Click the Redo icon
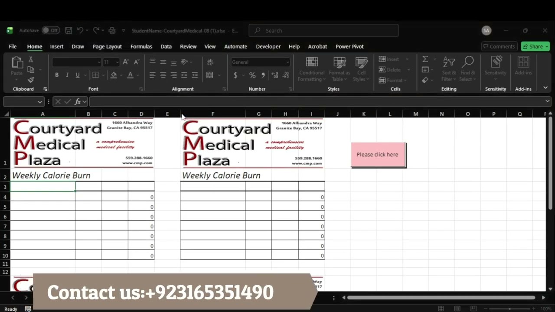The image size is (555, 312). click(x=96, y=30)
